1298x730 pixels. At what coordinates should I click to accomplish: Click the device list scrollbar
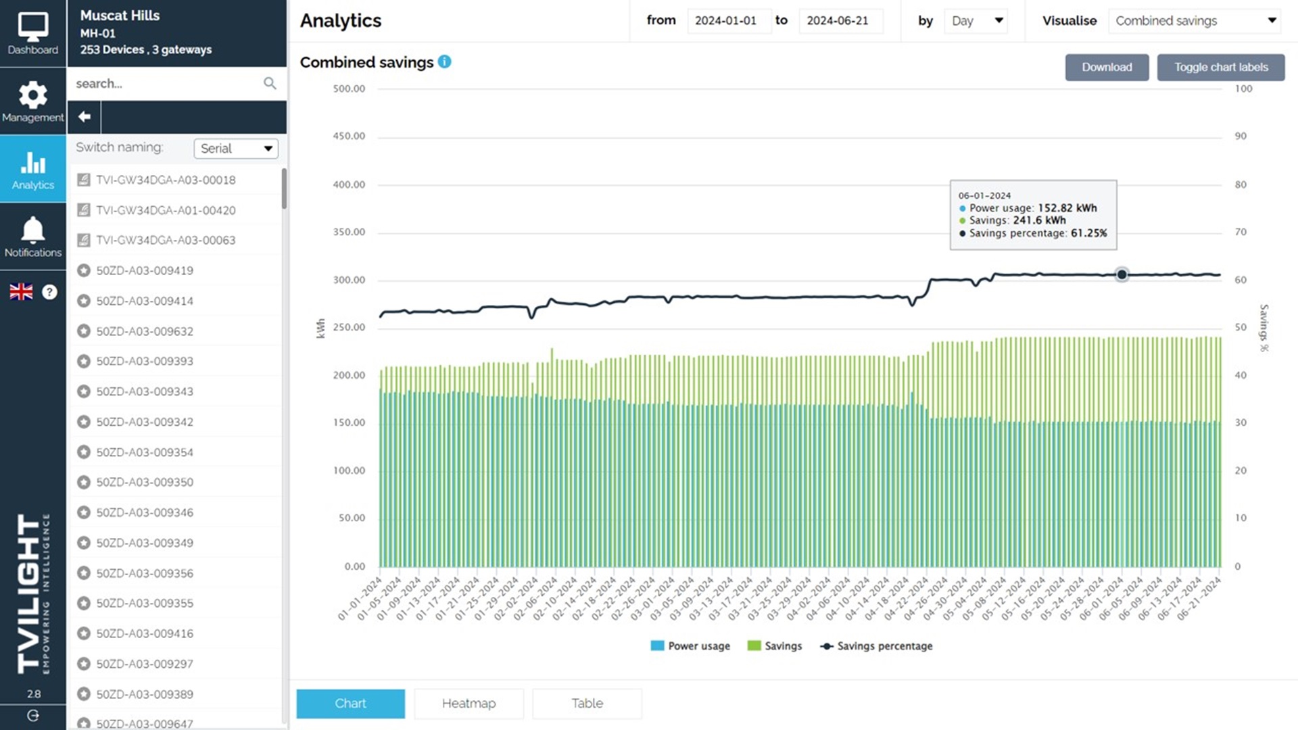coord(284,189)
